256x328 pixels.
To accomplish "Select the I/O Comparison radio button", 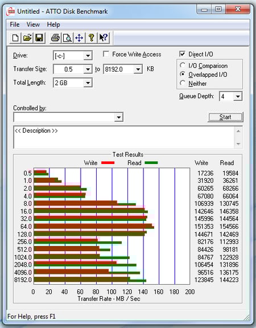I will click(x=183, y=65).
